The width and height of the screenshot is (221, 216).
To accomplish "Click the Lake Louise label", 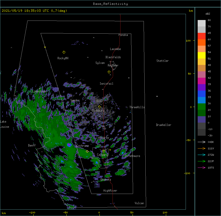I will [5, 124].
